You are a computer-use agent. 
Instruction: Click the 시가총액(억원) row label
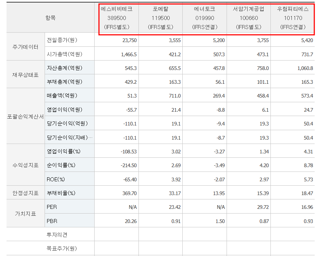click(65, 54)
